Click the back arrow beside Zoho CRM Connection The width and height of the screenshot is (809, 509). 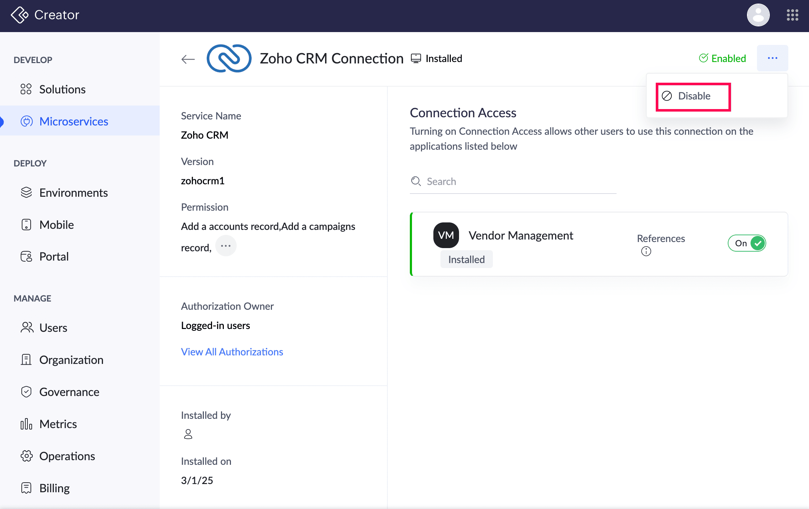188,59
